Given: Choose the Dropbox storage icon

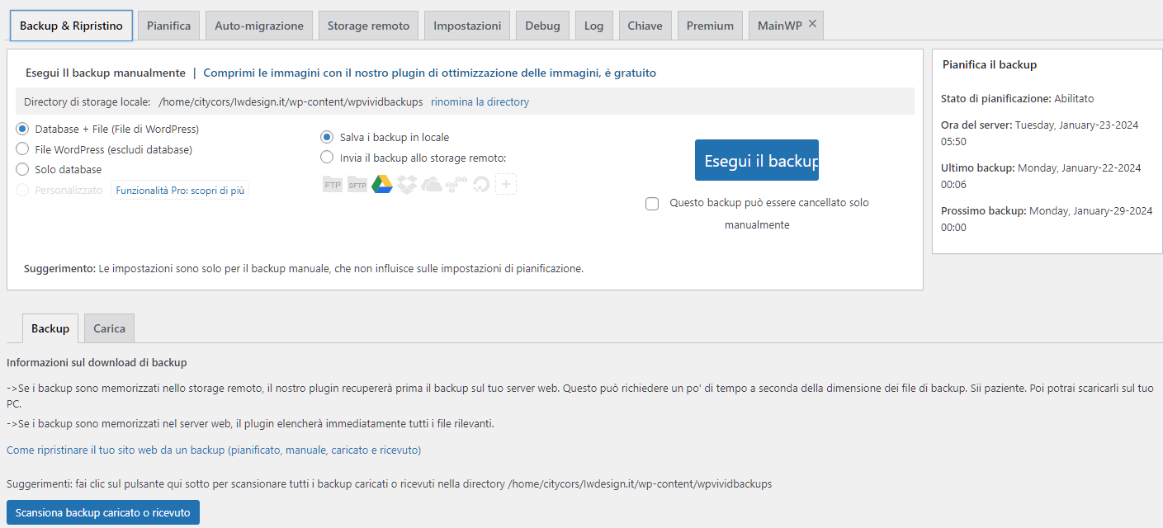Looking at the screenshot, I should point(406,185).
